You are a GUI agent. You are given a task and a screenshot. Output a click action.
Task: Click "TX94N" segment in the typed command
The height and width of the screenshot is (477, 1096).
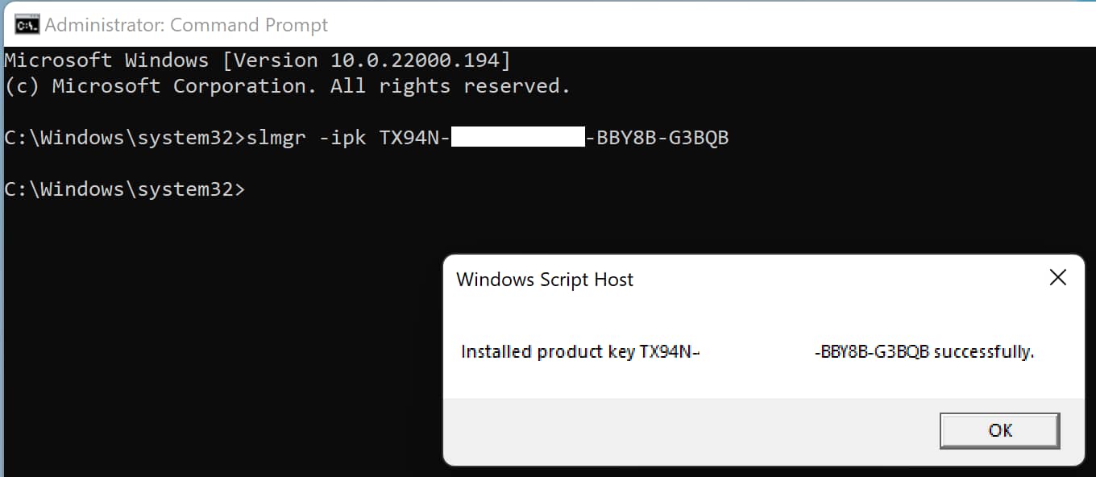coord(408,138)
